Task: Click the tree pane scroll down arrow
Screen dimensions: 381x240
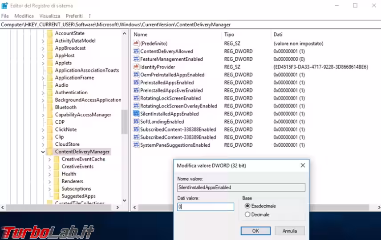Action: pyautogui.click(x=125, y=200)
